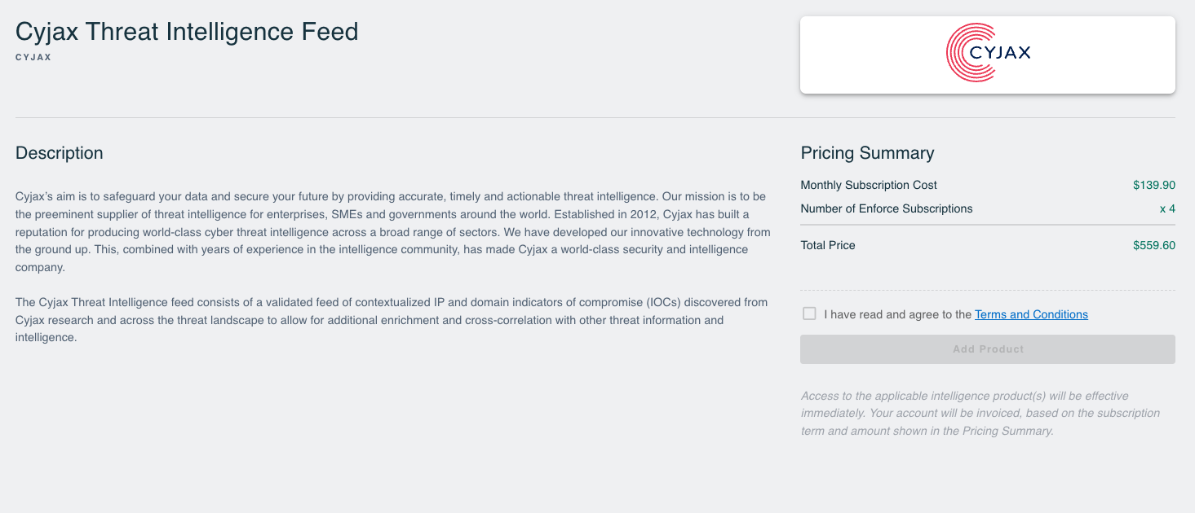Tick the agree to Terms checkbox
This screenshot has height=513, width=1195.
pos(809,313)
